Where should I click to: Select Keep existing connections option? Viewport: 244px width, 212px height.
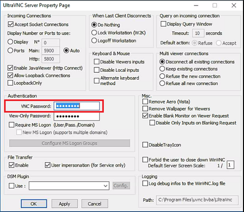162,69
